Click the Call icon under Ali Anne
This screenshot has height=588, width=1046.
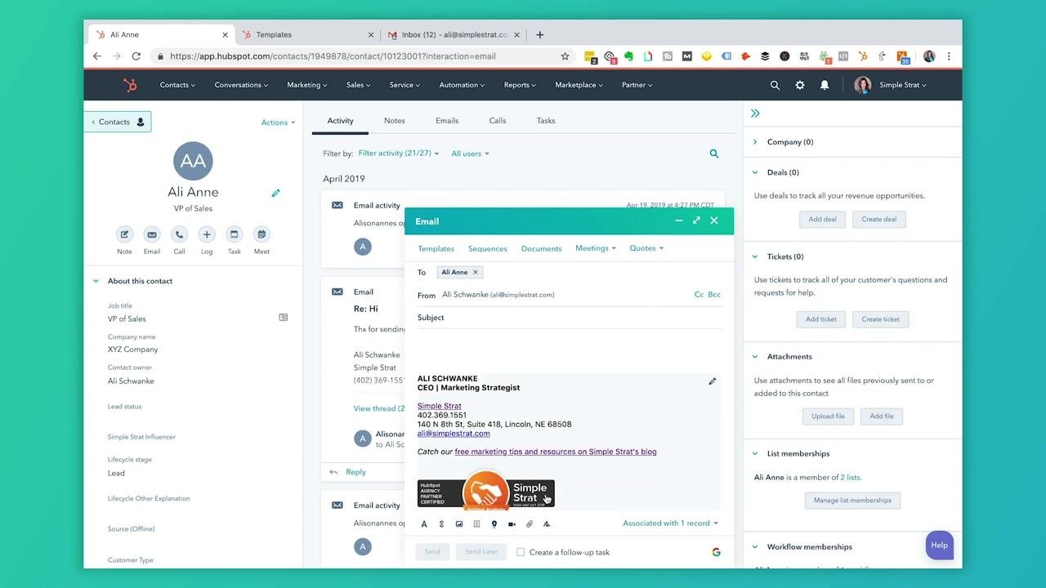click(x=179, y=234)
